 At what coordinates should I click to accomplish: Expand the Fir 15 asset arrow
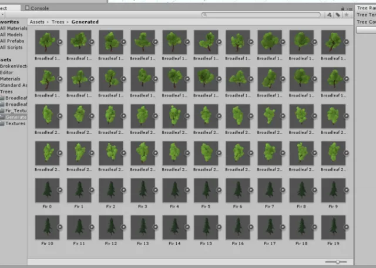coord(219,227)
